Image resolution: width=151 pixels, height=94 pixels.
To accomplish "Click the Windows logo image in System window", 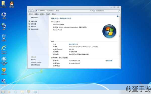I will click(x=109, y=31).
